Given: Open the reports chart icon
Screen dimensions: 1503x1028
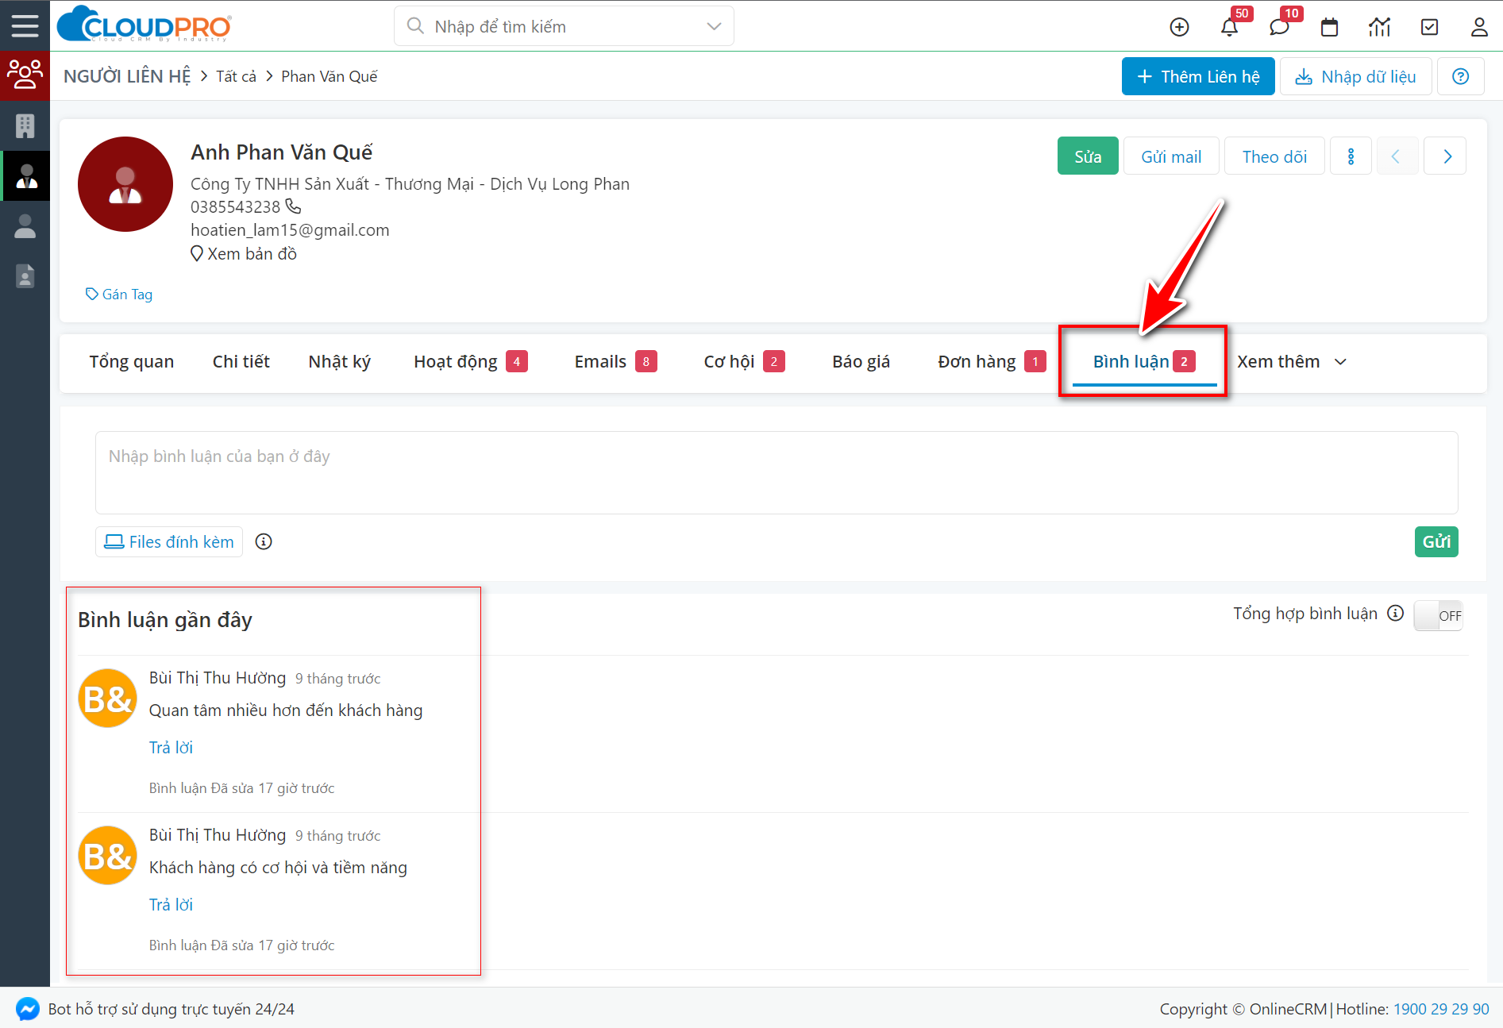Looking at the screenshot, I should coord(1379,27).
